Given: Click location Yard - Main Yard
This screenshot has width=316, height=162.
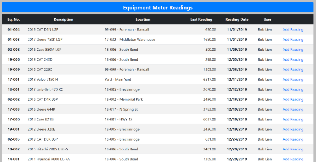Looking at the screenshot, I should (x=118, y=79).
